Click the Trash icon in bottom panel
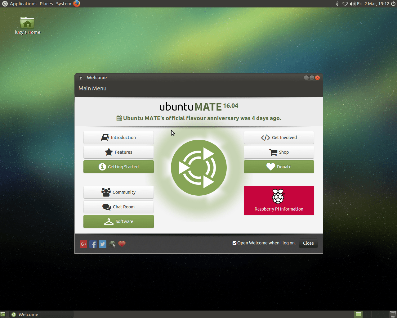Image resolution: width=397 pixels, height=318 pixels. (x=393, y=314)
